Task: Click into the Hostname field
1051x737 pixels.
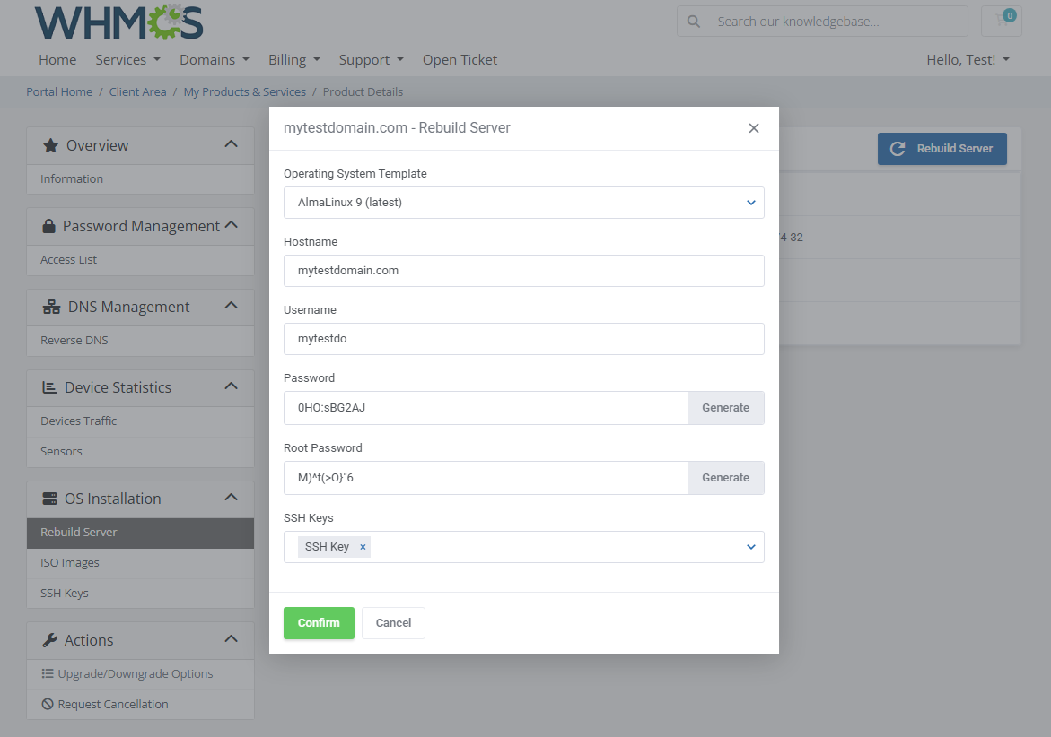Action: [x=523, y=271]
